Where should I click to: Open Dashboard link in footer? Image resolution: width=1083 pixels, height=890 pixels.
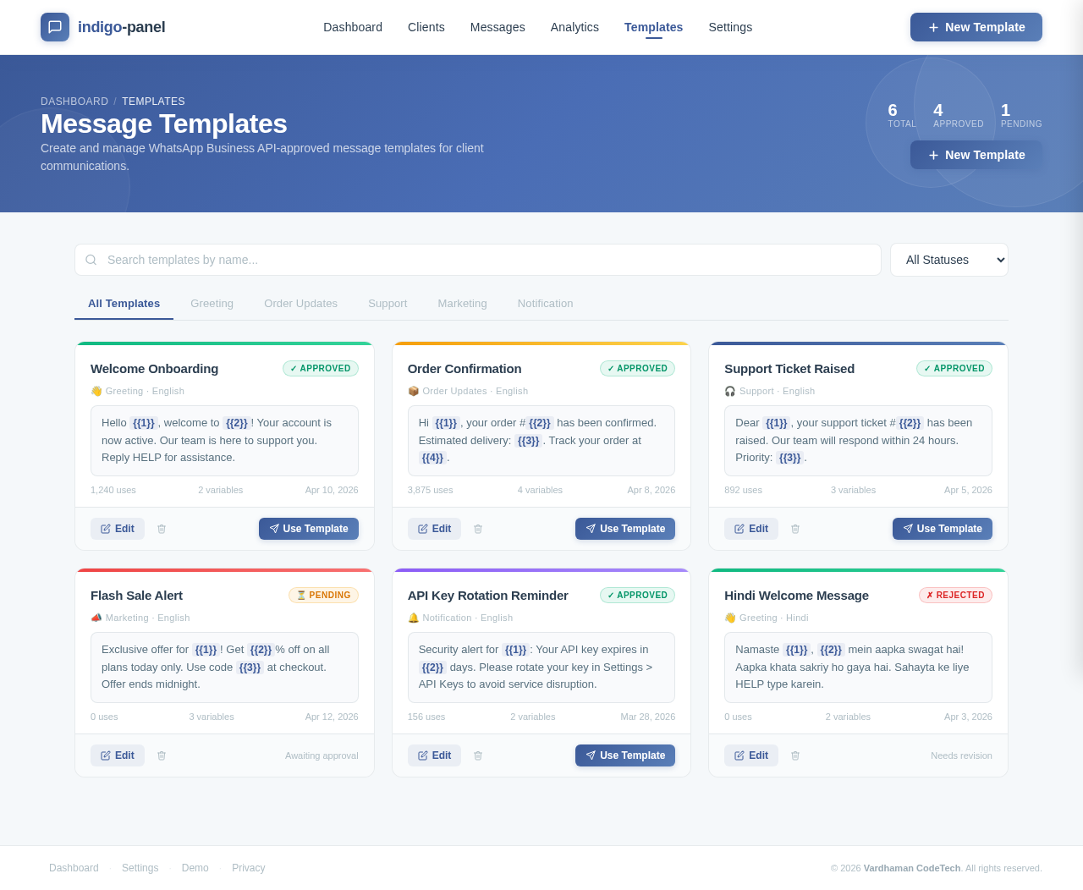[x=74, y=868]
